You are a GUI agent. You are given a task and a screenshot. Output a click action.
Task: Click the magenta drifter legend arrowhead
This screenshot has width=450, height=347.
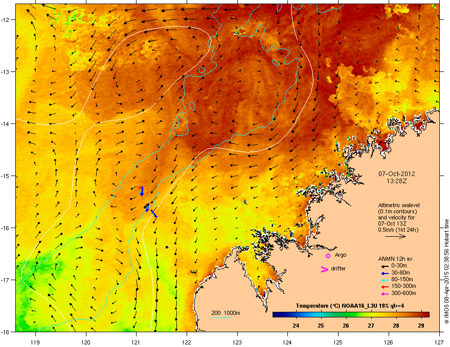[324, 269]
